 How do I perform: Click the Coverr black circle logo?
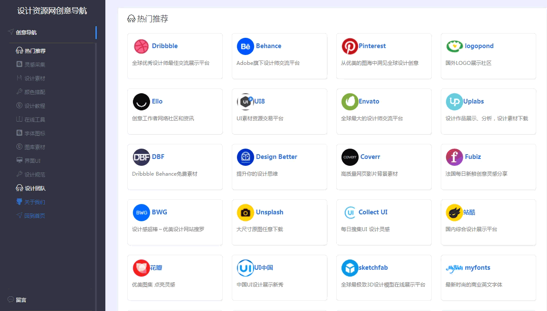coord(350,157)
